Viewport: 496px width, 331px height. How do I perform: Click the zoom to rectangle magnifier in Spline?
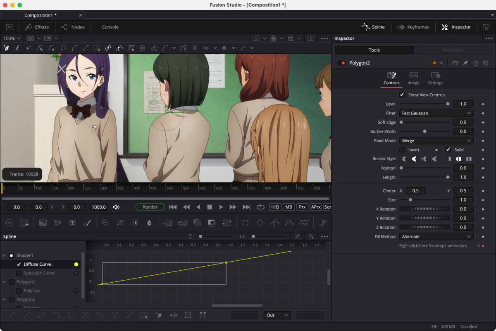(311, 237)
